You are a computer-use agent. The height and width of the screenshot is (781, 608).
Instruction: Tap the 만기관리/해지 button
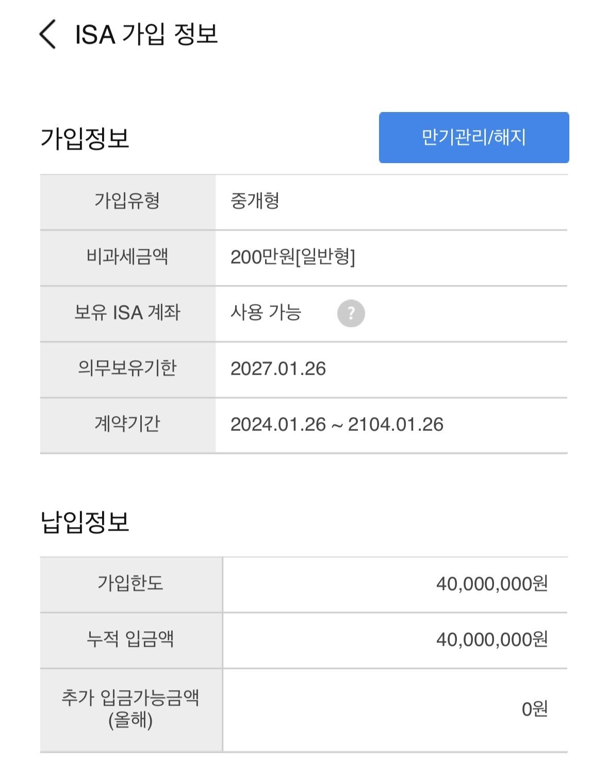point(474,137)
